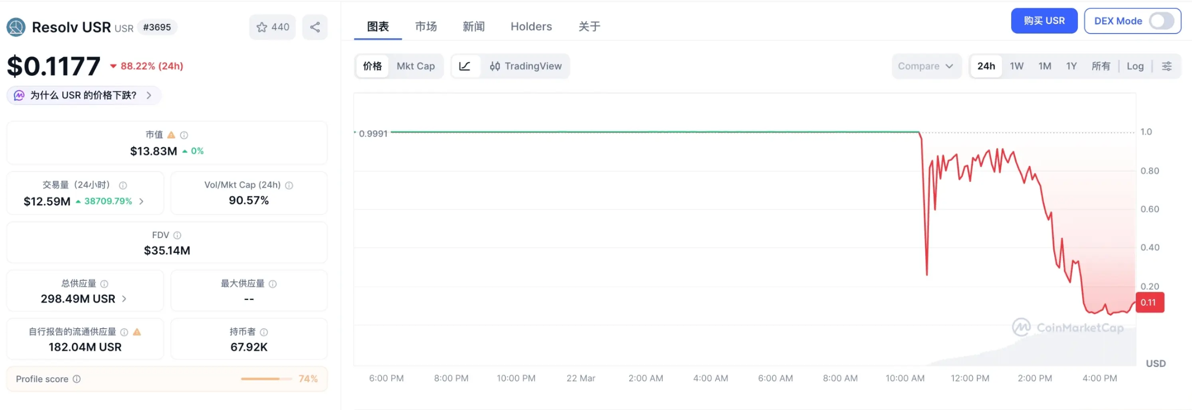The width and height of the screenshot is (1192, 410).
Task: Open chart settings sliders icon
Action: tap(1166, 66)
